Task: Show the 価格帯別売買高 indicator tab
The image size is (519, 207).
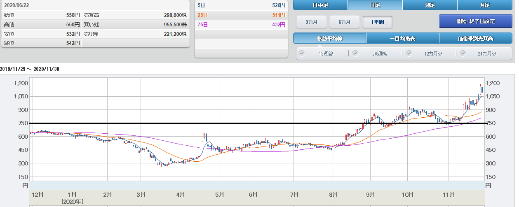Action: (475, 38)
